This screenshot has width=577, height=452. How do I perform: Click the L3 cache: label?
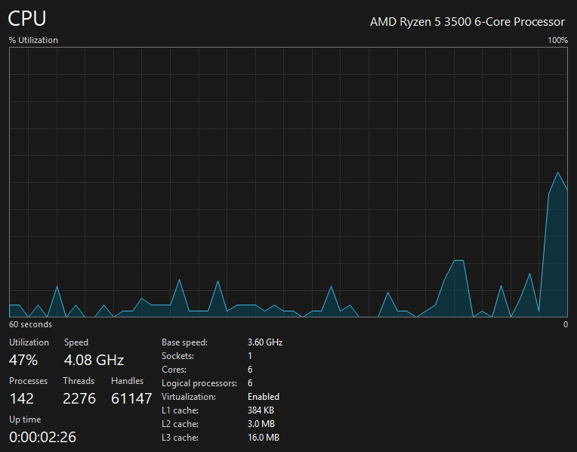[x=180, y=438]
